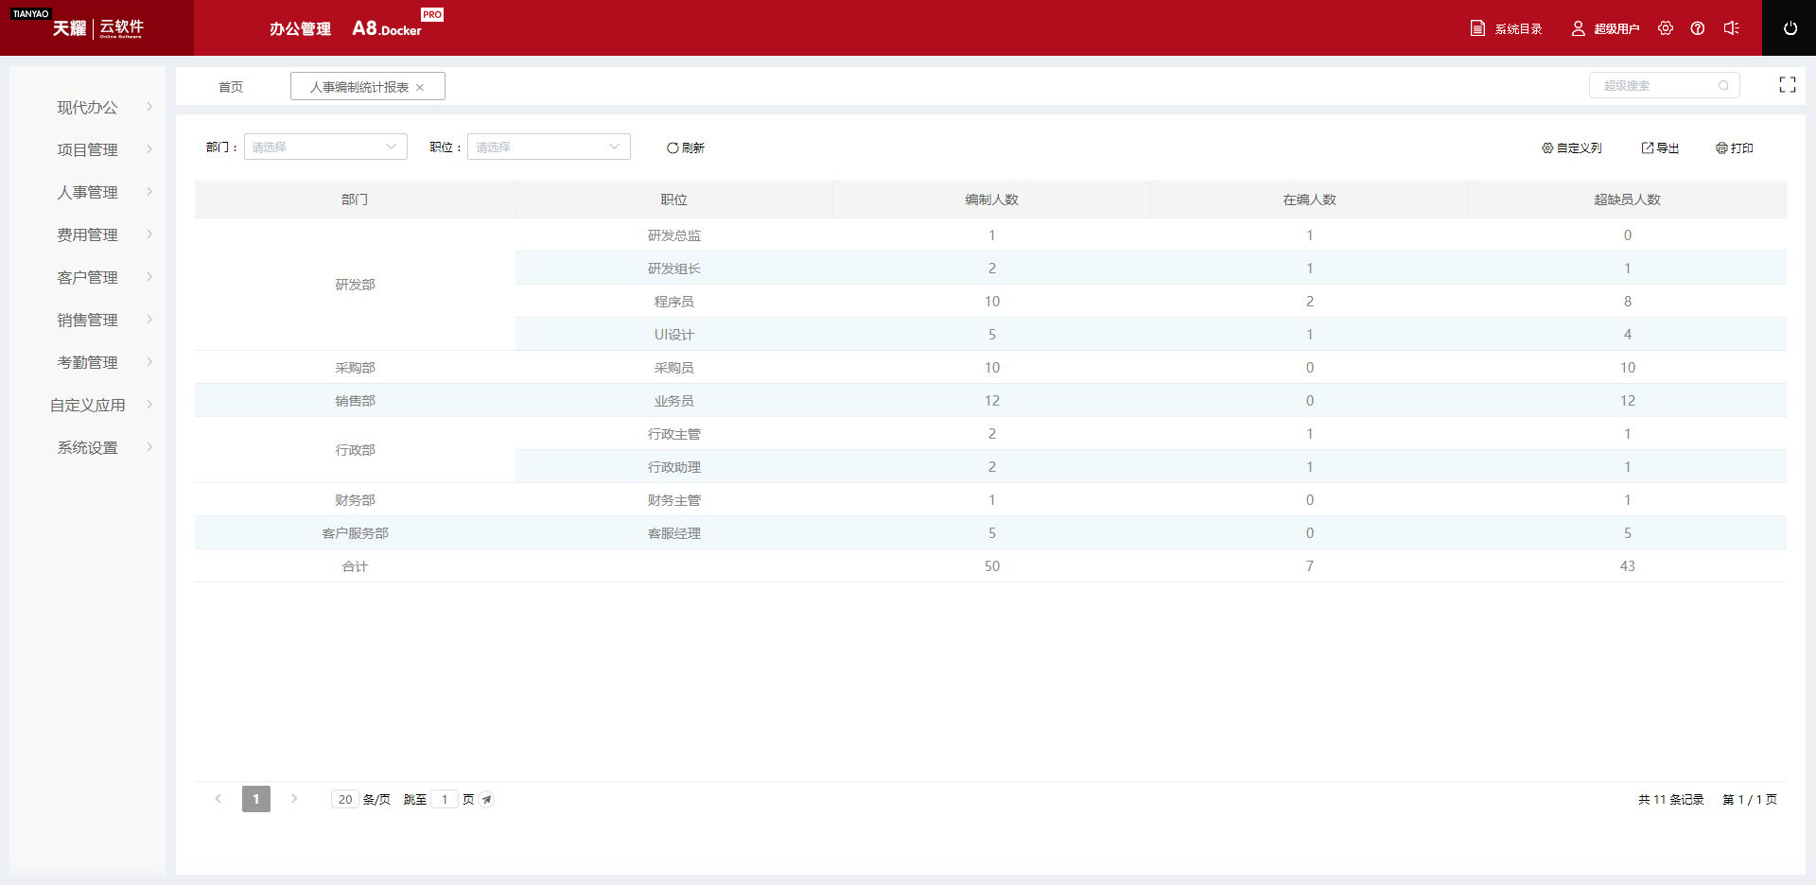Screen dimensions: 1816x885
Task: Expand 系统设置 sidebar menu
Action: (x=88, y=447)
